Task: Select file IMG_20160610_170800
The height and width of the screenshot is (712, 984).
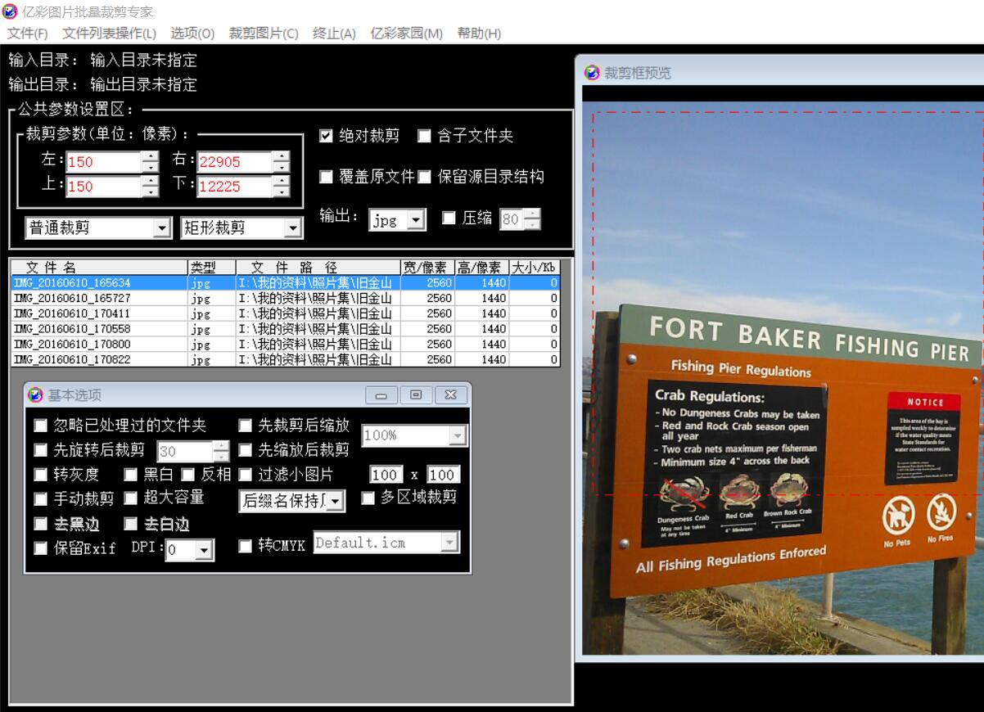Action: [285, 345]
